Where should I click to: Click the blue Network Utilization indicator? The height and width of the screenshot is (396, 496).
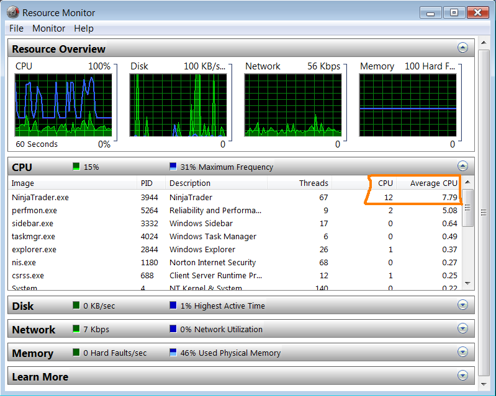point(173,329)
